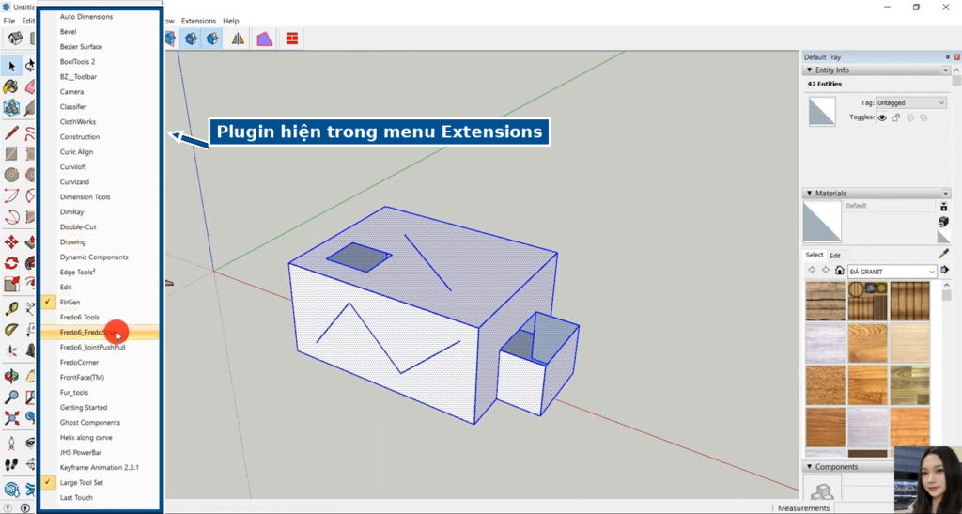Activate the Orbit tool
Viewport: 962px width, 514px height.
(11, 375)
